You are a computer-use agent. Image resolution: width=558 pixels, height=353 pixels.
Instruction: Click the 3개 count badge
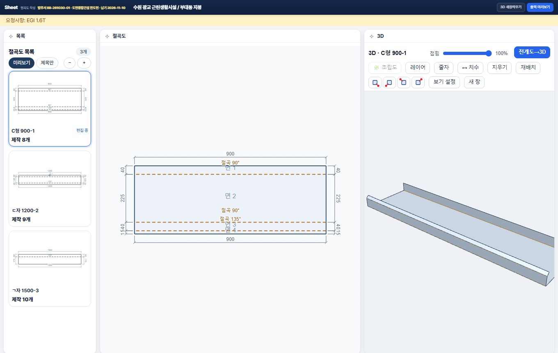[83, 52]
